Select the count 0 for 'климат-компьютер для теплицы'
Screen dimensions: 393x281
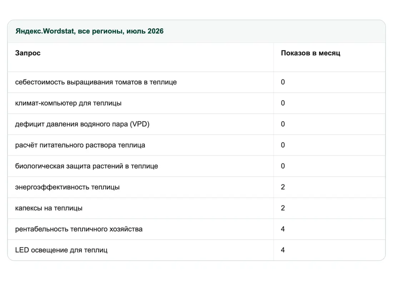pyautogui.click(x=283, y=103)
